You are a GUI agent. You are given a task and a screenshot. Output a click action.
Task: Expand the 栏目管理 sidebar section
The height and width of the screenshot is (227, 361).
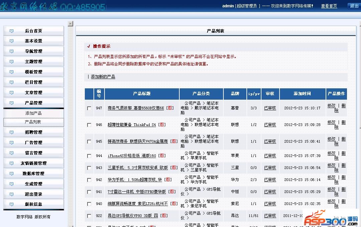click(x=33, y=82)
